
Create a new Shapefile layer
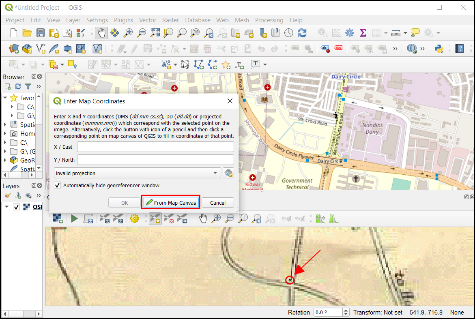click(41, 48)
